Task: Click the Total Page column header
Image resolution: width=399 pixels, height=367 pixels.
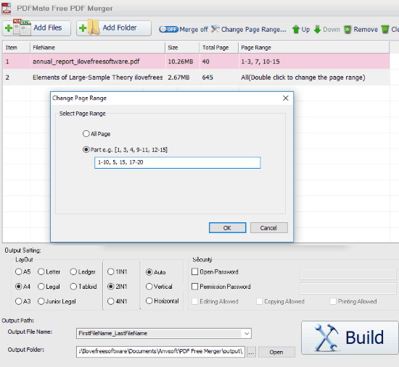Action: (219, 48)
